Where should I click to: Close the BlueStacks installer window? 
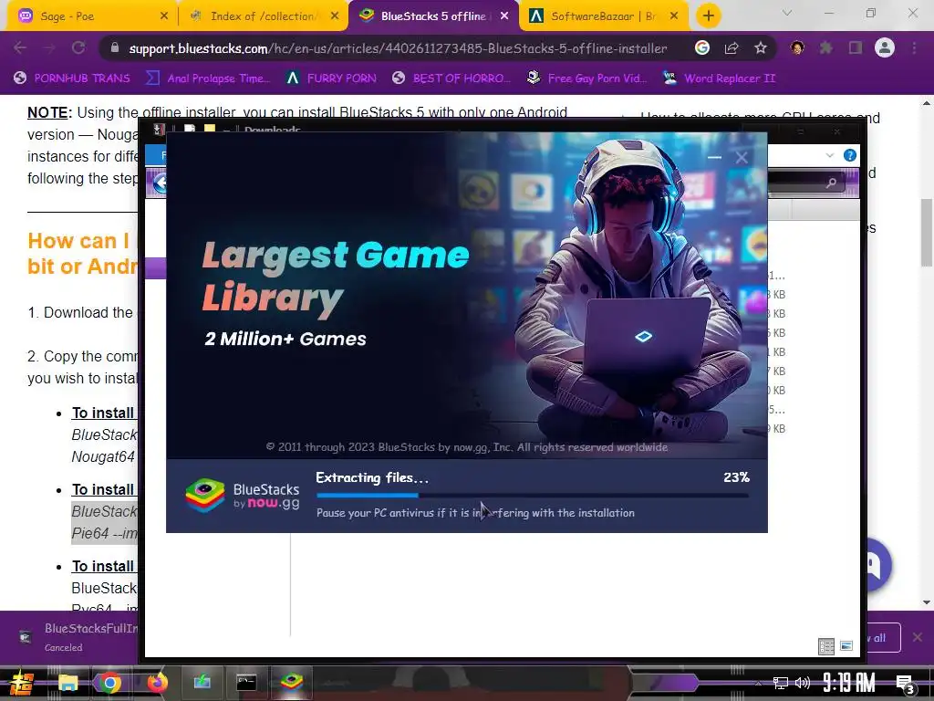tap(742, 157)
